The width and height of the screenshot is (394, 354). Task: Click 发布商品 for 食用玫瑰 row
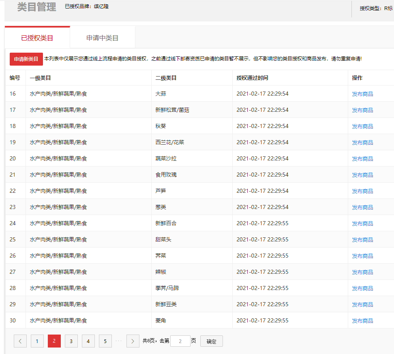[362, 175]
